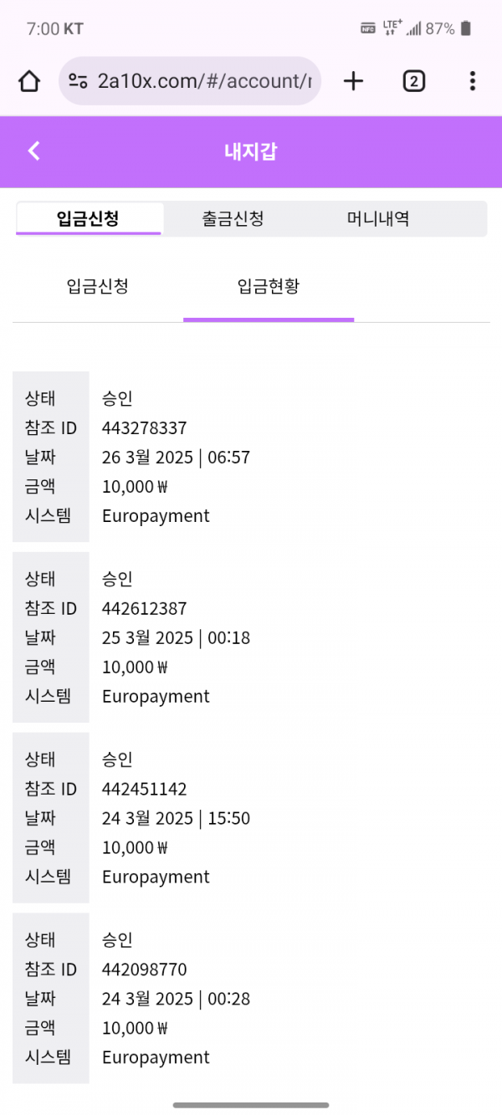Click the address bar URL 2a10x.com
Viewport: 502px width, 1115px height.
(x=204, y=81)
